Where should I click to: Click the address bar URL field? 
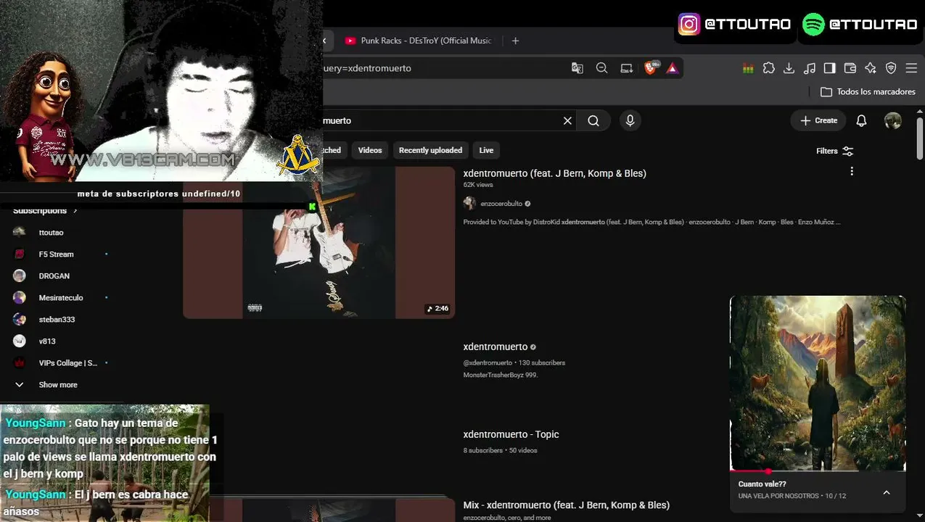point(443,68)
